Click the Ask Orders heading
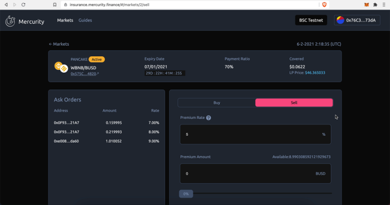Screen dimensions: 390x205 (68, 100)
